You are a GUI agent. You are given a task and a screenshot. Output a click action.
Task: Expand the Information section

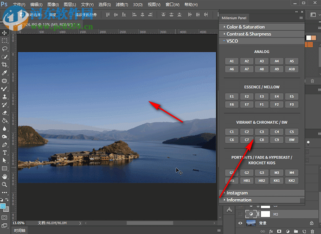[239, 200]
